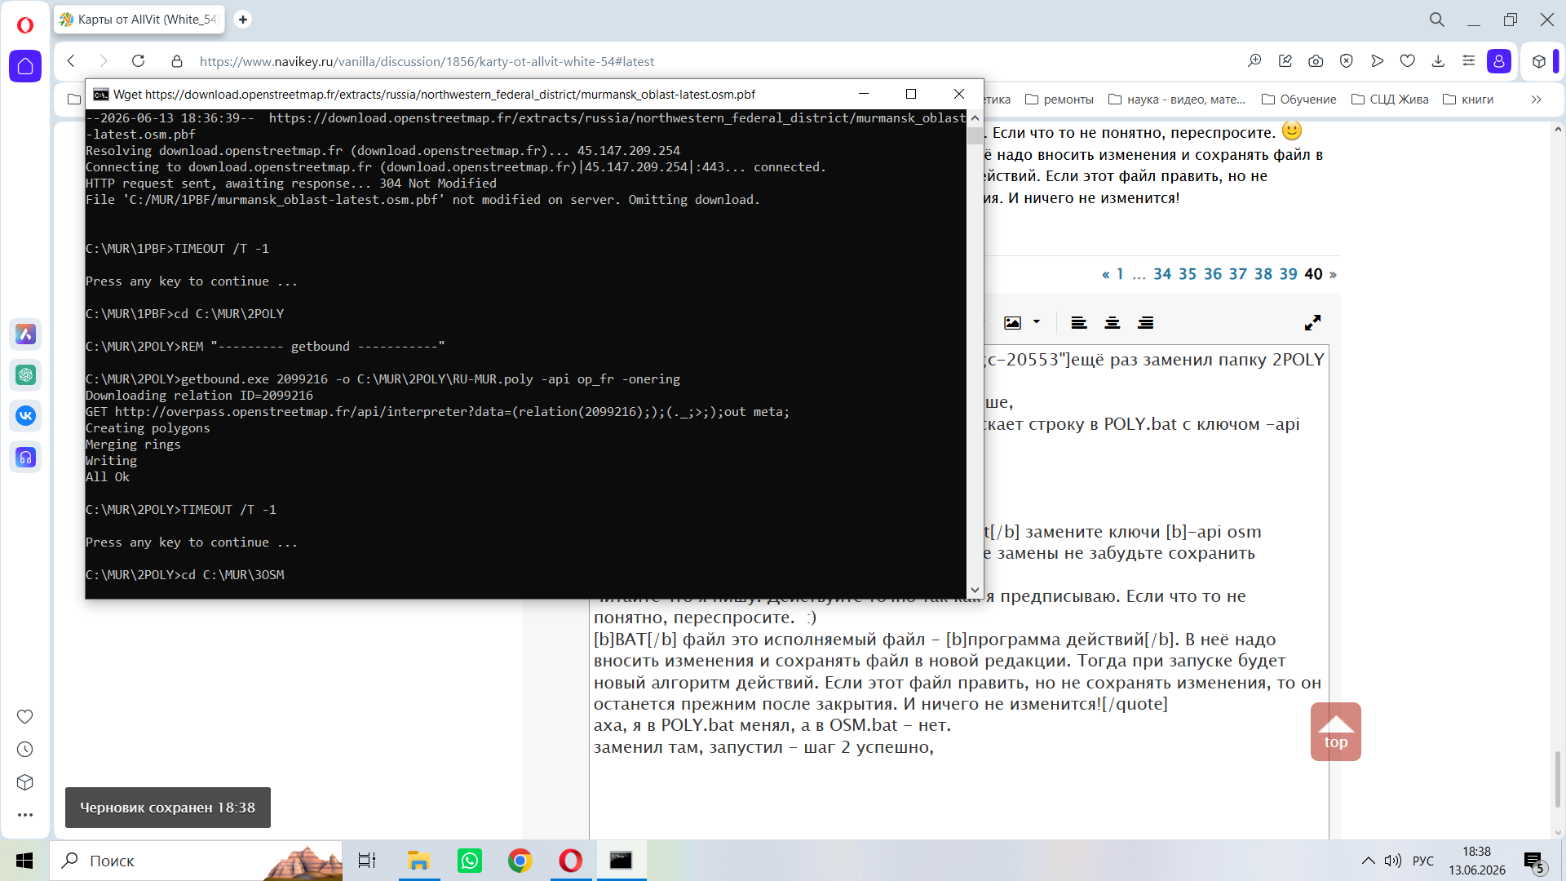1566x881 pixels.
Task: Open bookmarks heart in the sidebar
Action: [x=25, y=717]
